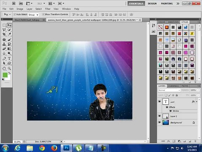This screenshot has height=152, width=202.
Task: Select the Dodge tool
Action: tap(9, 53)
